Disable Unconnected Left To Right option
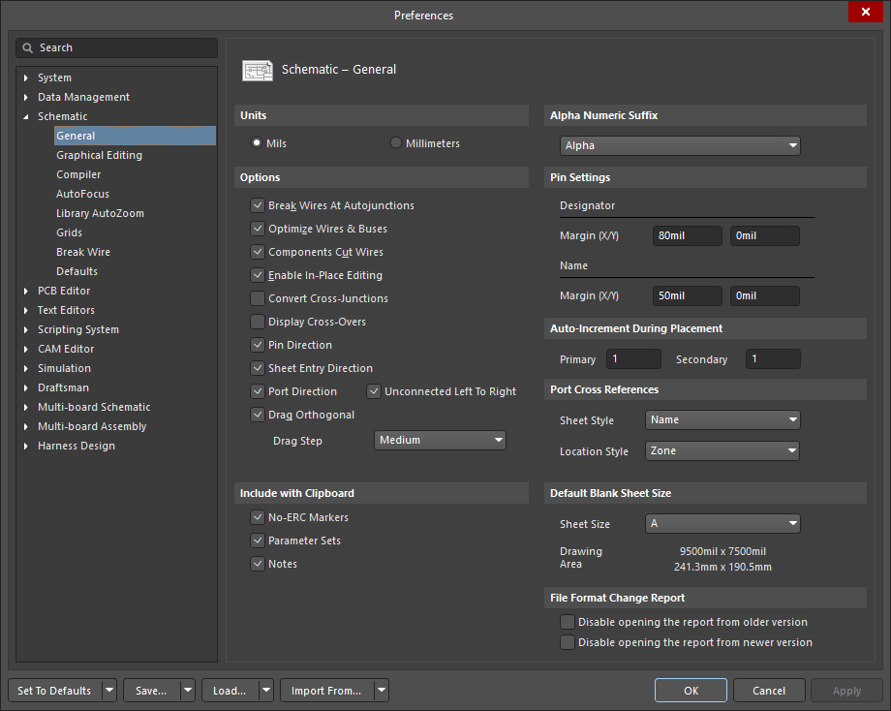Screen dimensions: 891x711 point(374,391)
